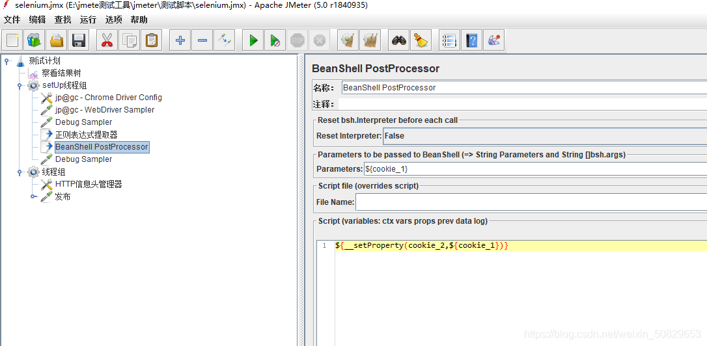Open the 运行 menu
The height and width of the screenshot is (346, 707).
pyautogui.click(x=88, y=20)
